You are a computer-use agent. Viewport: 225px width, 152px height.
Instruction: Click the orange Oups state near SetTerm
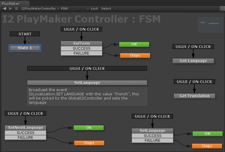(x=135, y=55)
